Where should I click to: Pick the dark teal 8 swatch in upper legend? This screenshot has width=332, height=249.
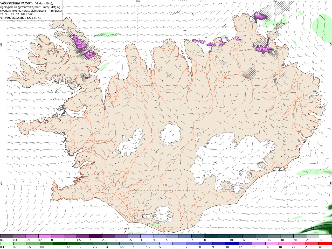pos(211,236)
